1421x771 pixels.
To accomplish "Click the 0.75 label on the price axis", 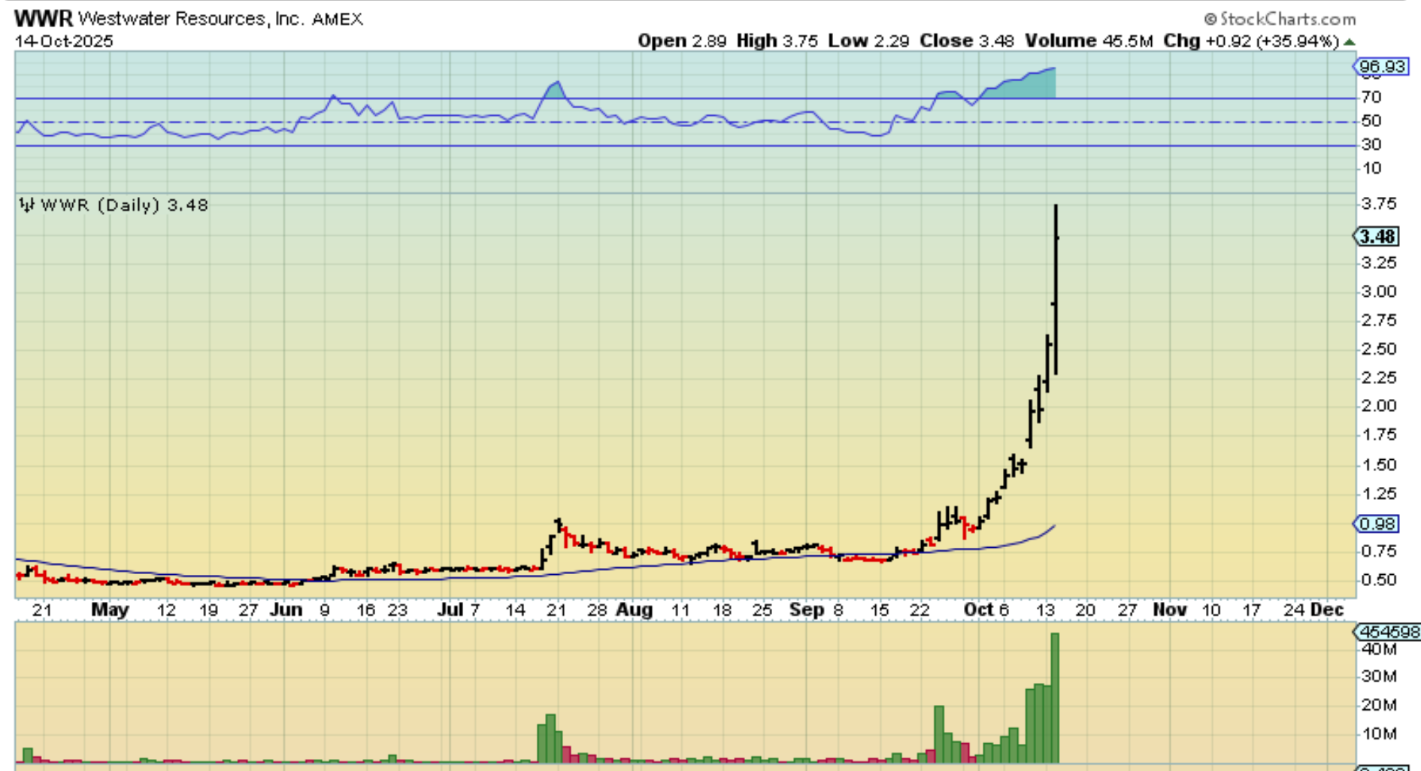I will 1379,551.
